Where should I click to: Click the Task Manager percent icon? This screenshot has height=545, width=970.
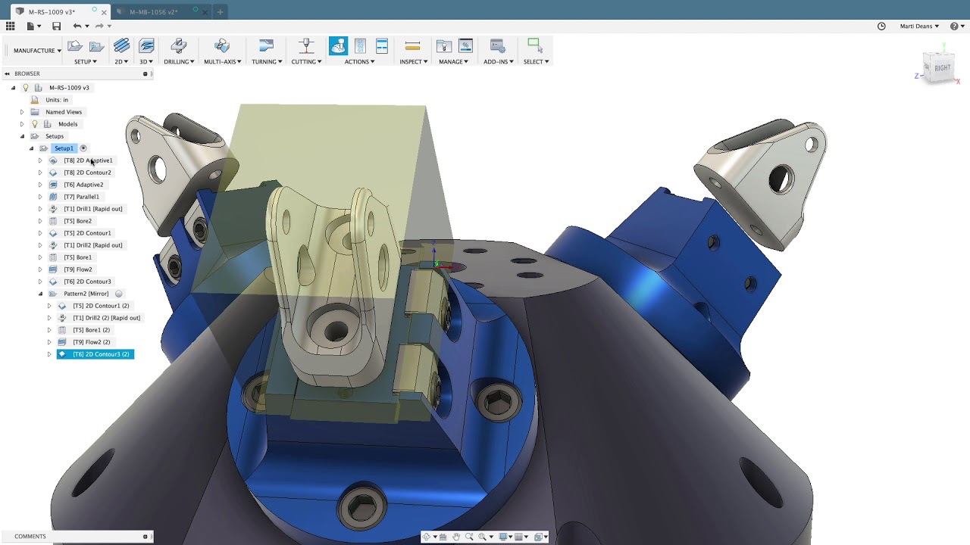tap(465, 46)
